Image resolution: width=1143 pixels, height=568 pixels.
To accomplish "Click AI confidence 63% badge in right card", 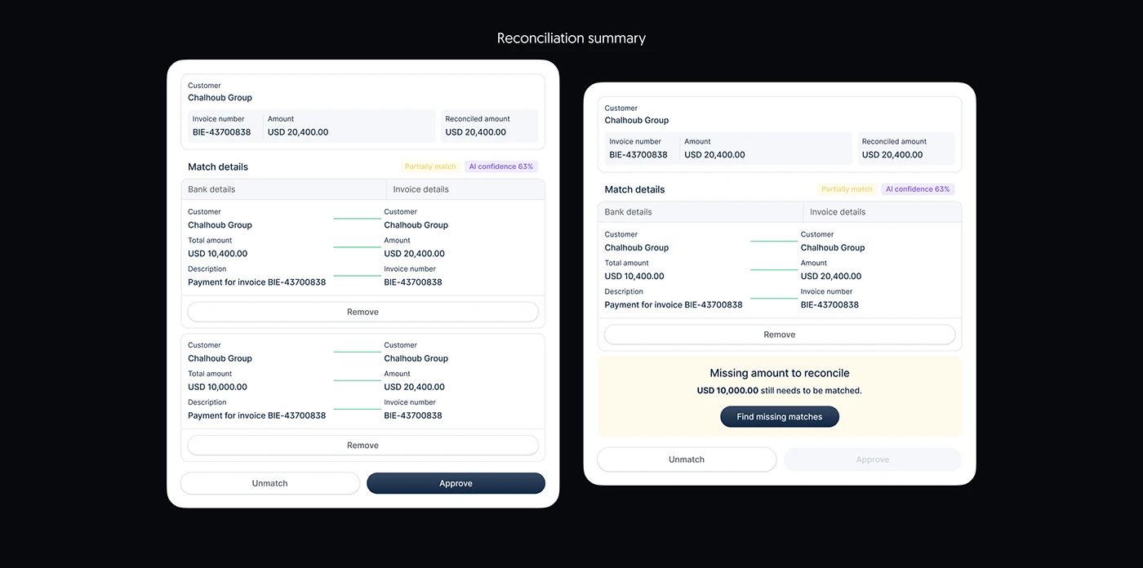I will (x=918, y=189).
